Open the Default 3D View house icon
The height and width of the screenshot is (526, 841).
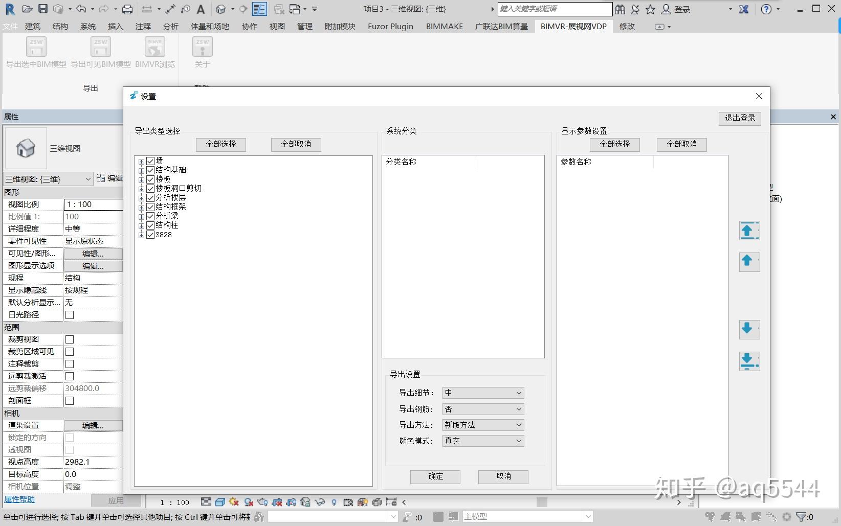(221, 9)
